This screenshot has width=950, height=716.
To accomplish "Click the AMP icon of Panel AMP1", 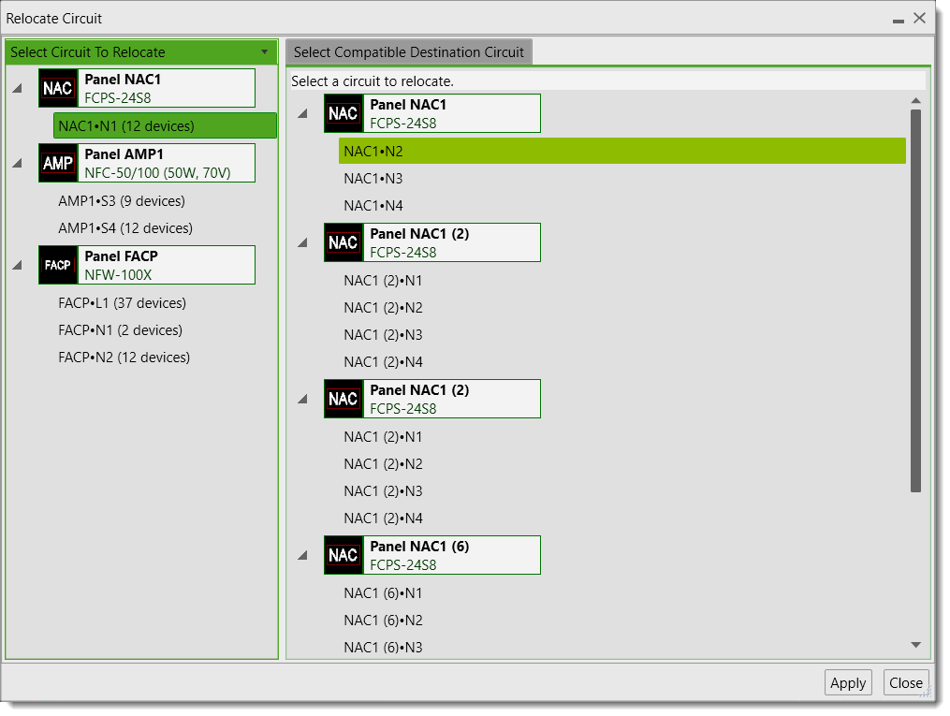I will tap(58, 163).
